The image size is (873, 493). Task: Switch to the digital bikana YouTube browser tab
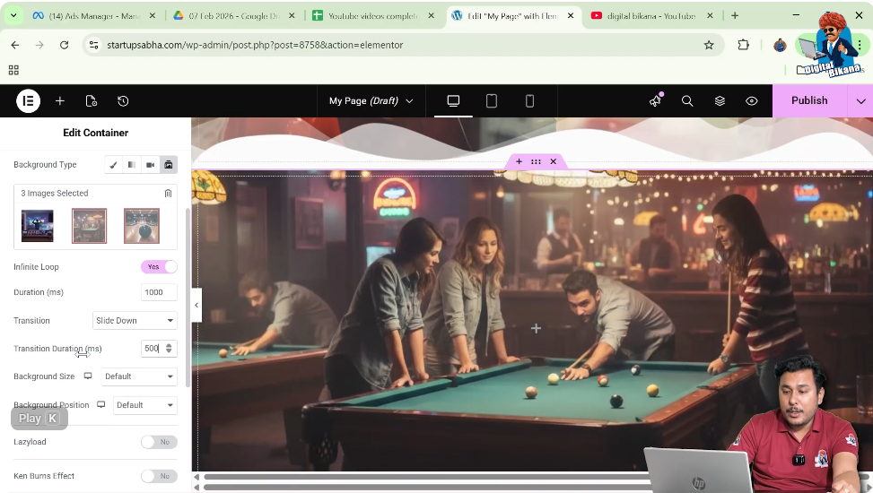coord(650,16)
